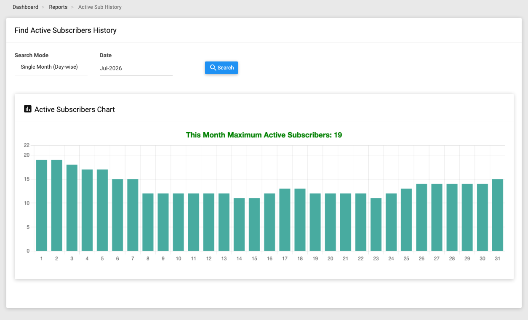
Task: Click the y-axis label 10
Action: pos(27,203)
